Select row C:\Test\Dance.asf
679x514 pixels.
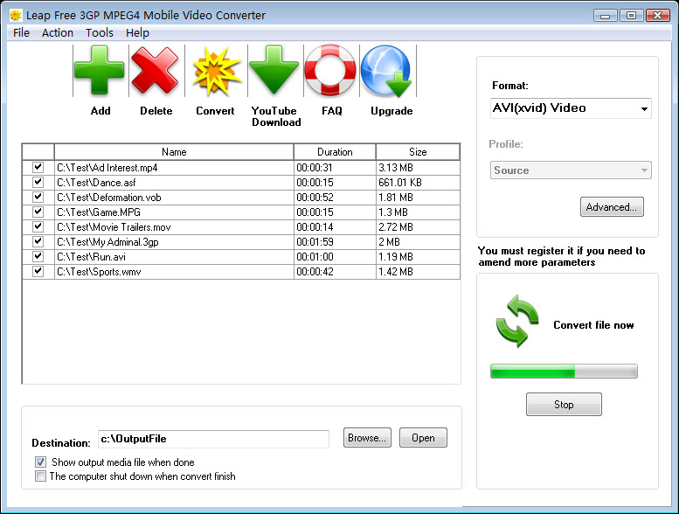tap(241, 183)
